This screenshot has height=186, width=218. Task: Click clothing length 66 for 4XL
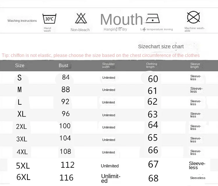153,150
